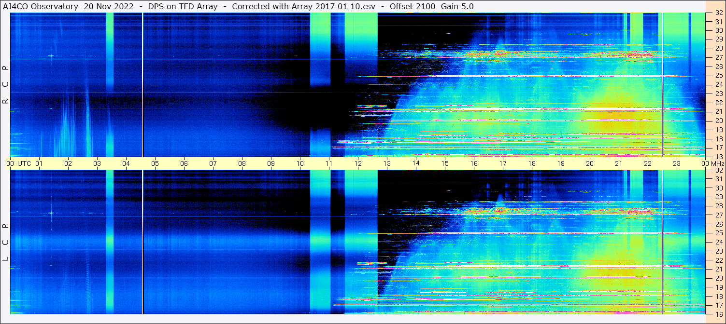
Task: Select the 13 hour tick on time axis
Action: pos(387,163)
